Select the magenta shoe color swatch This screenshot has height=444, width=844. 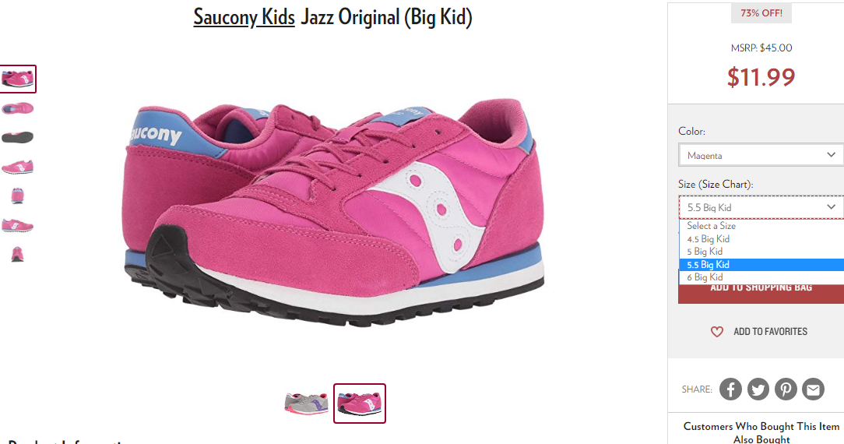point(360,403)
